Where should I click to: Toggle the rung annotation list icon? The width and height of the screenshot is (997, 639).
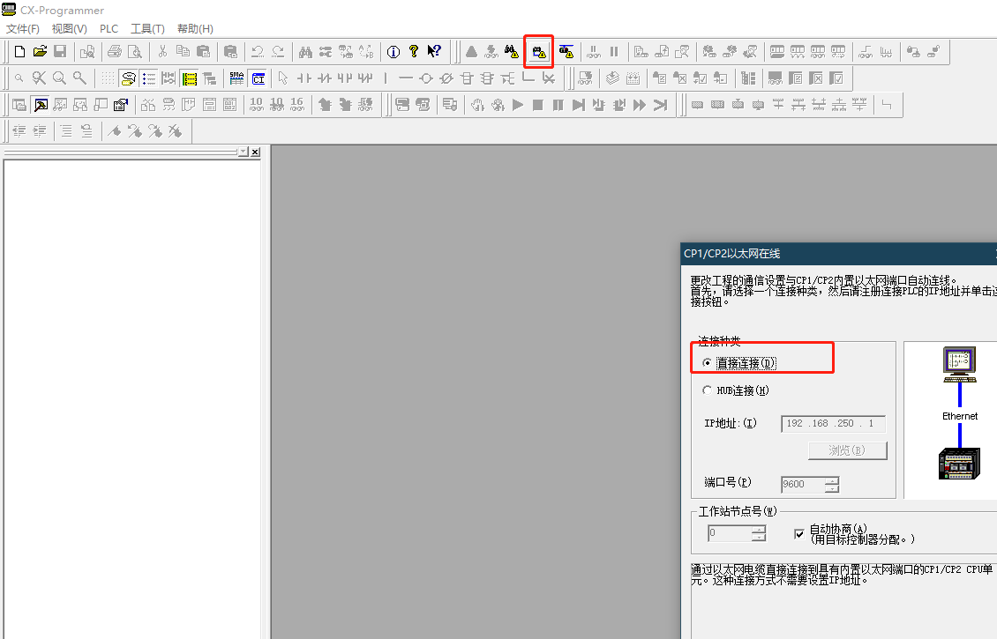point(149,78)
